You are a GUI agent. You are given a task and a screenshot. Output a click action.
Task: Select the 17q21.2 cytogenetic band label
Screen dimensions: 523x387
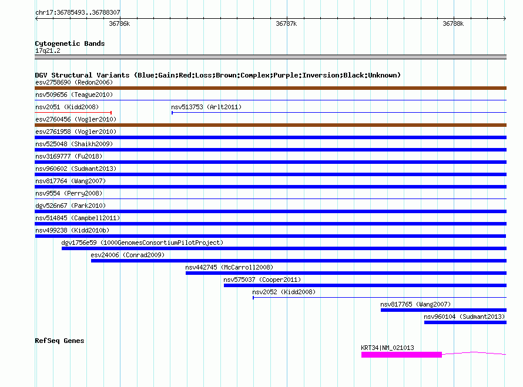coord(48,51)
